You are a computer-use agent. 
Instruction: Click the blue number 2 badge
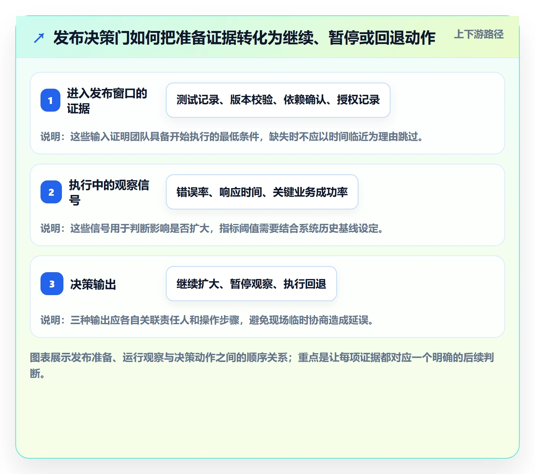pos(51,192)
